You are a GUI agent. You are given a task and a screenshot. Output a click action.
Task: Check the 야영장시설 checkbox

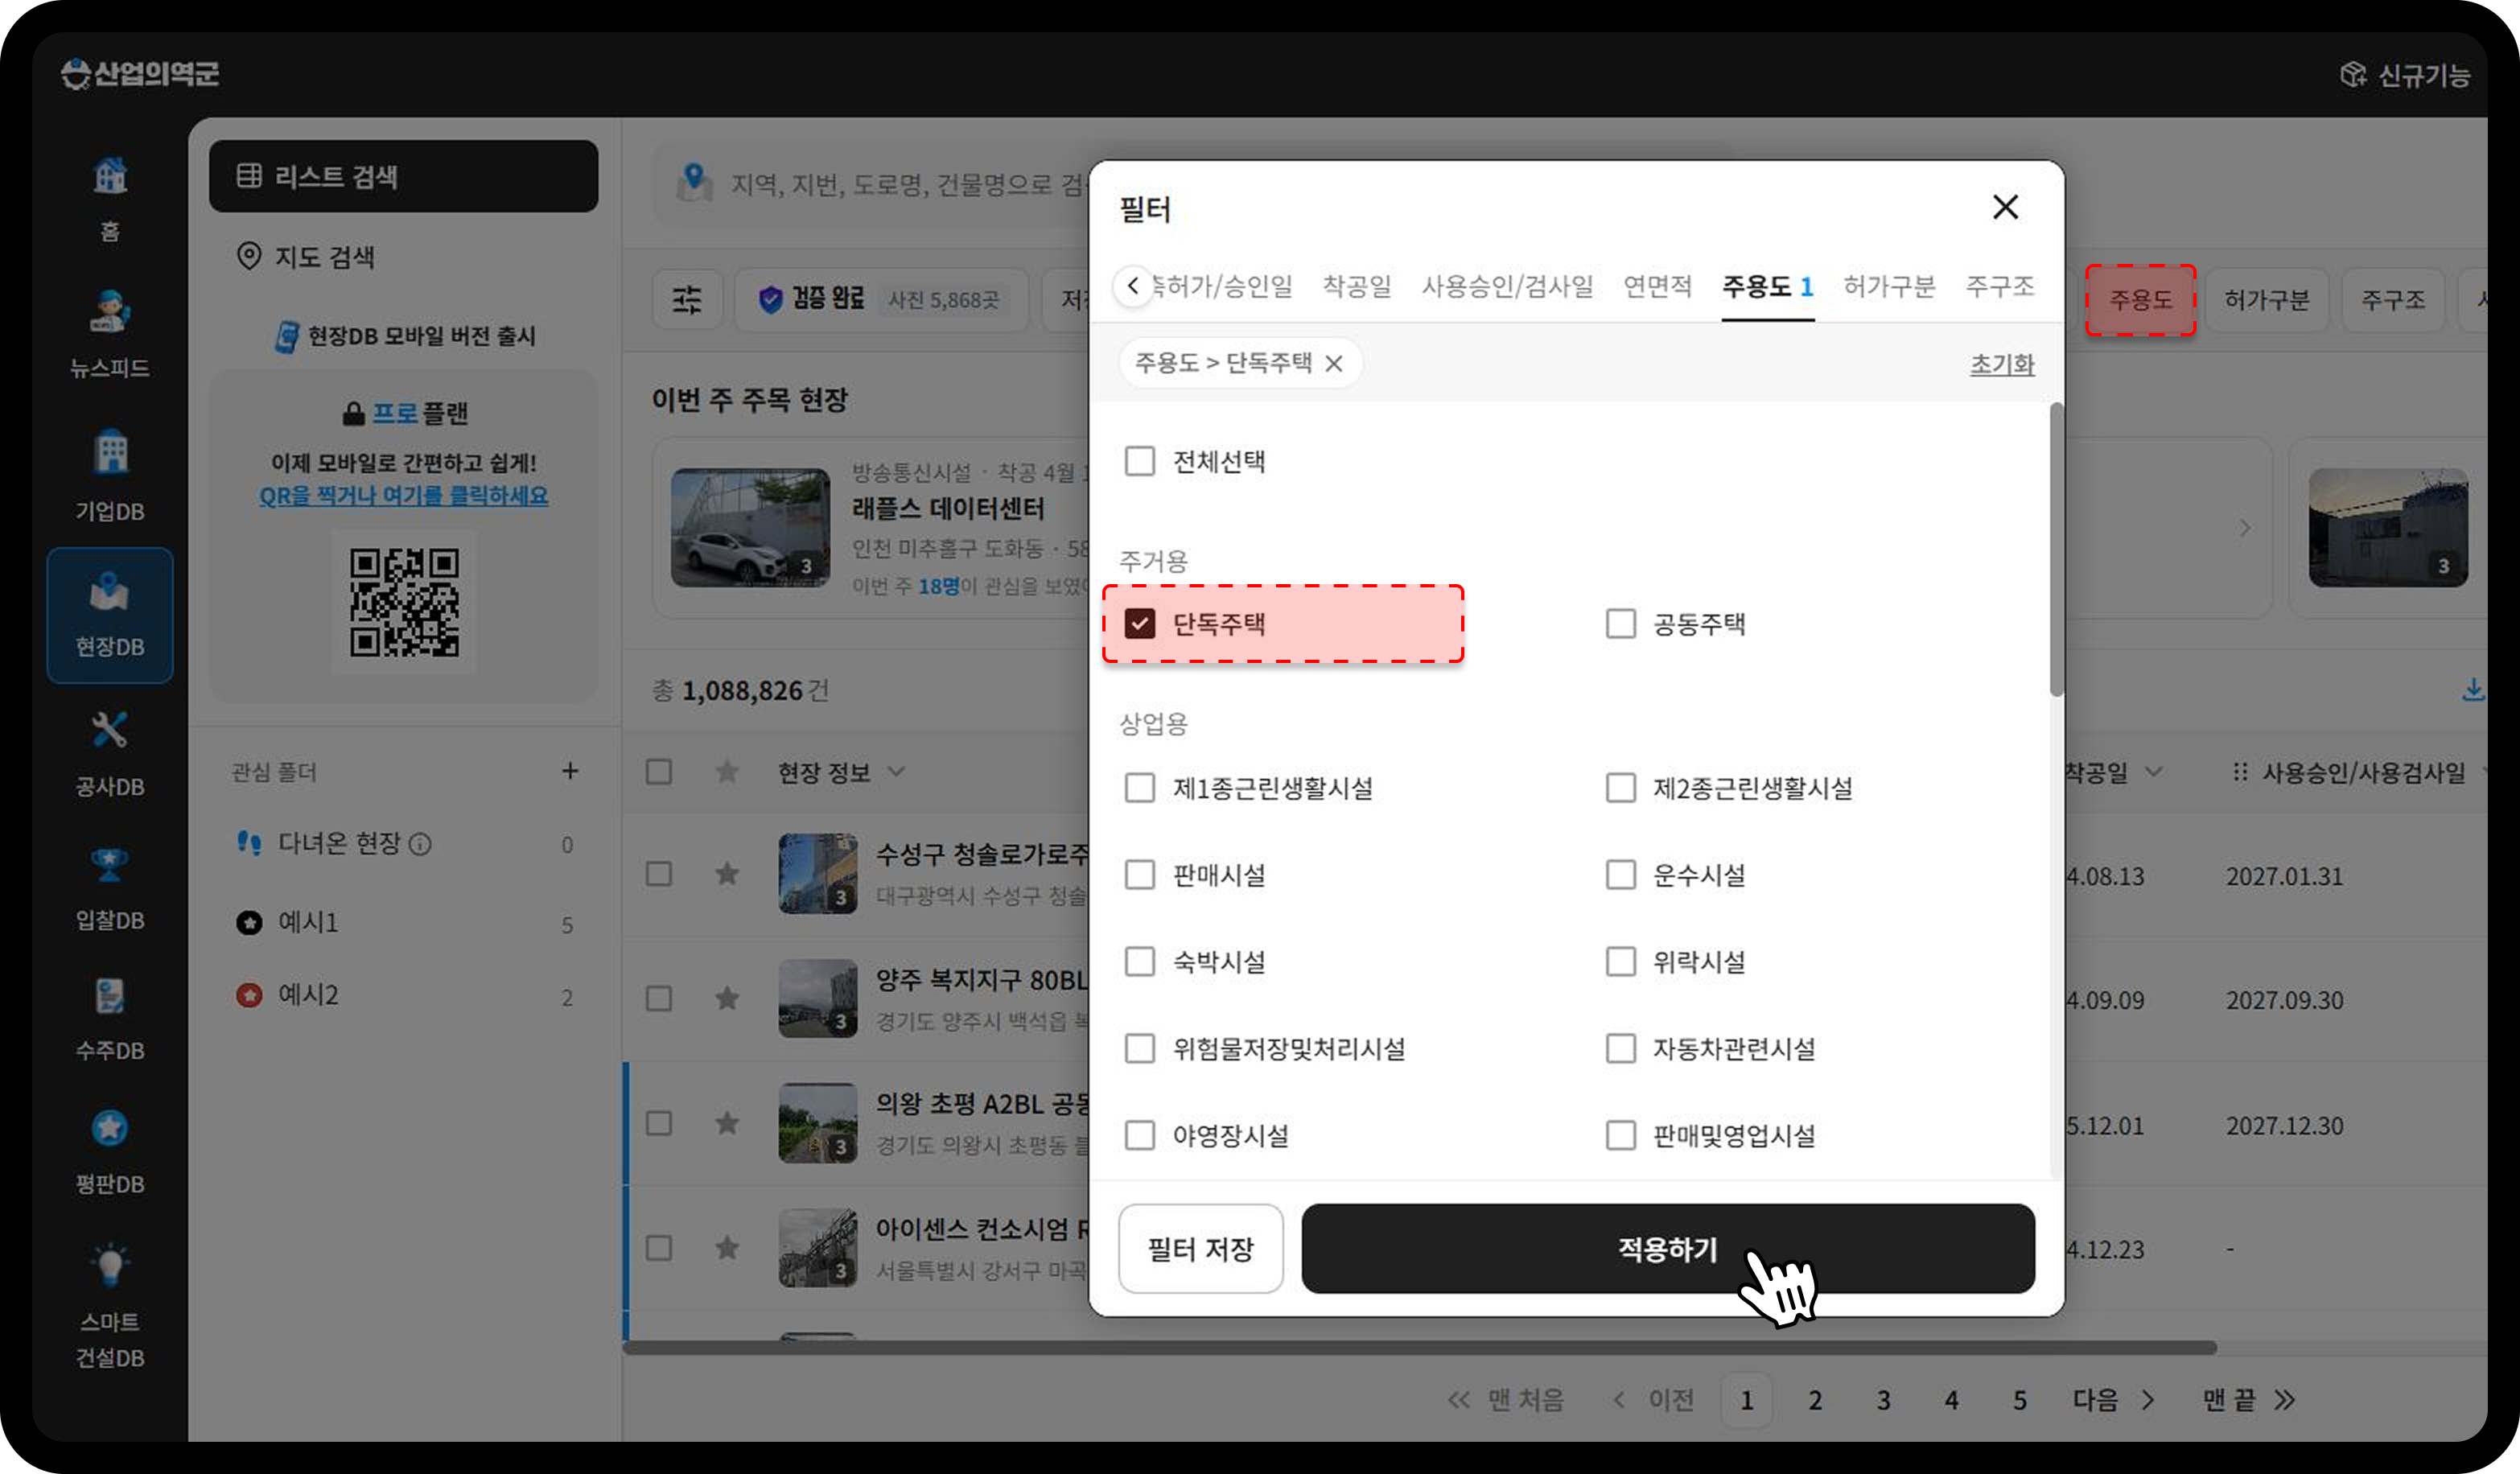(1140, 1136)
